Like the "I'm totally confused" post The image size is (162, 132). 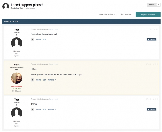tap(152, 39)
